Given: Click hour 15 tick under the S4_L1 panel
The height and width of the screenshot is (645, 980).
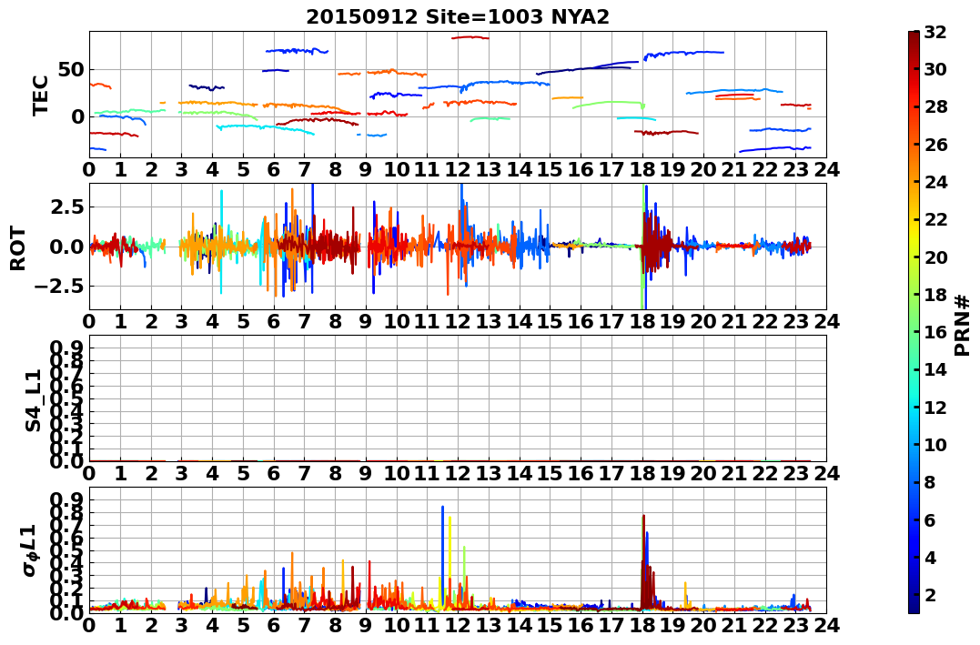Looking at the screenshot, I should 550,473.
